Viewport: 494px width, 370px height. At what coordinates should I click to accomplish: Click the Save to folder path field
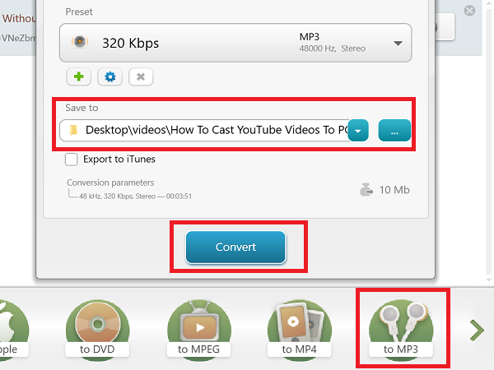[214, 130]
